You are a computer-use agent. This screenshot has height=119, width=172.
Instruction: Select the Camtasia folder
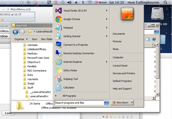(x=30, y=45)
